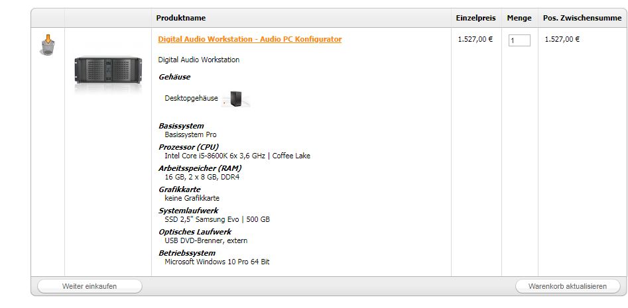The image size is (628, 308).
Task: Click the Einzelpreis column header
Action: (476, 18)
